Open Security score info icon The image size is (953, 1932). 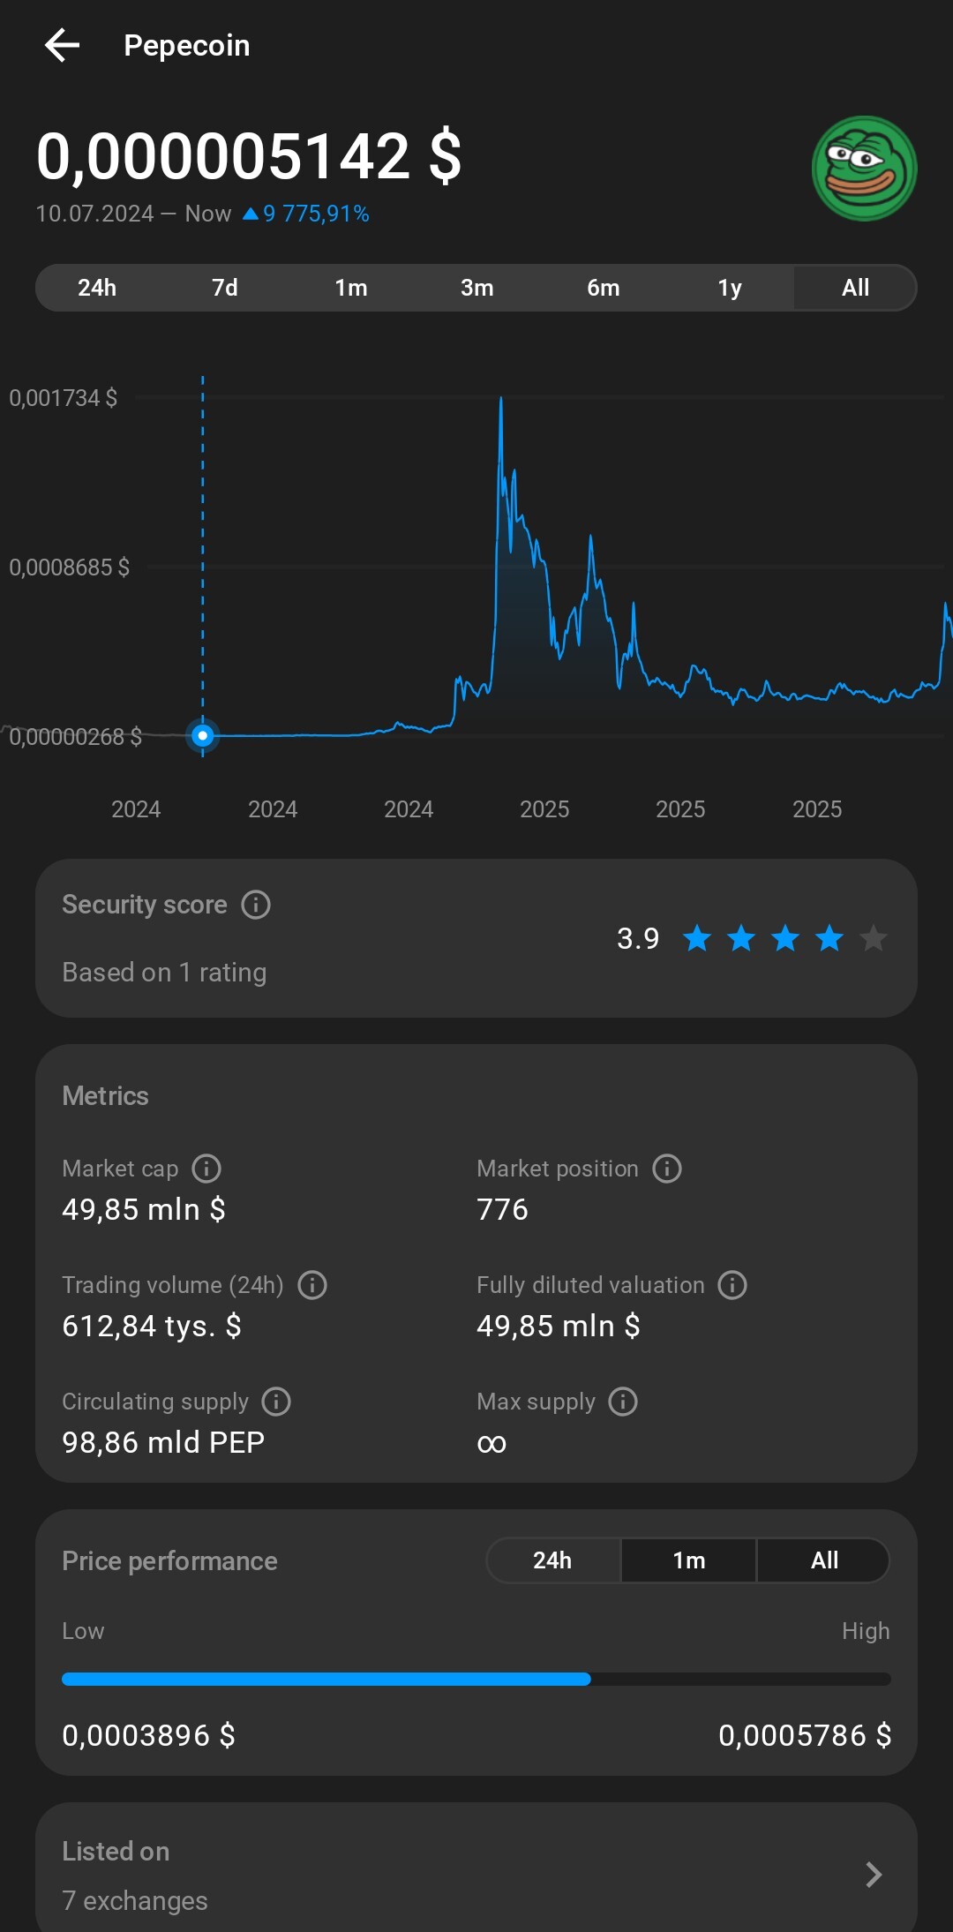click(x=256, y=905)
